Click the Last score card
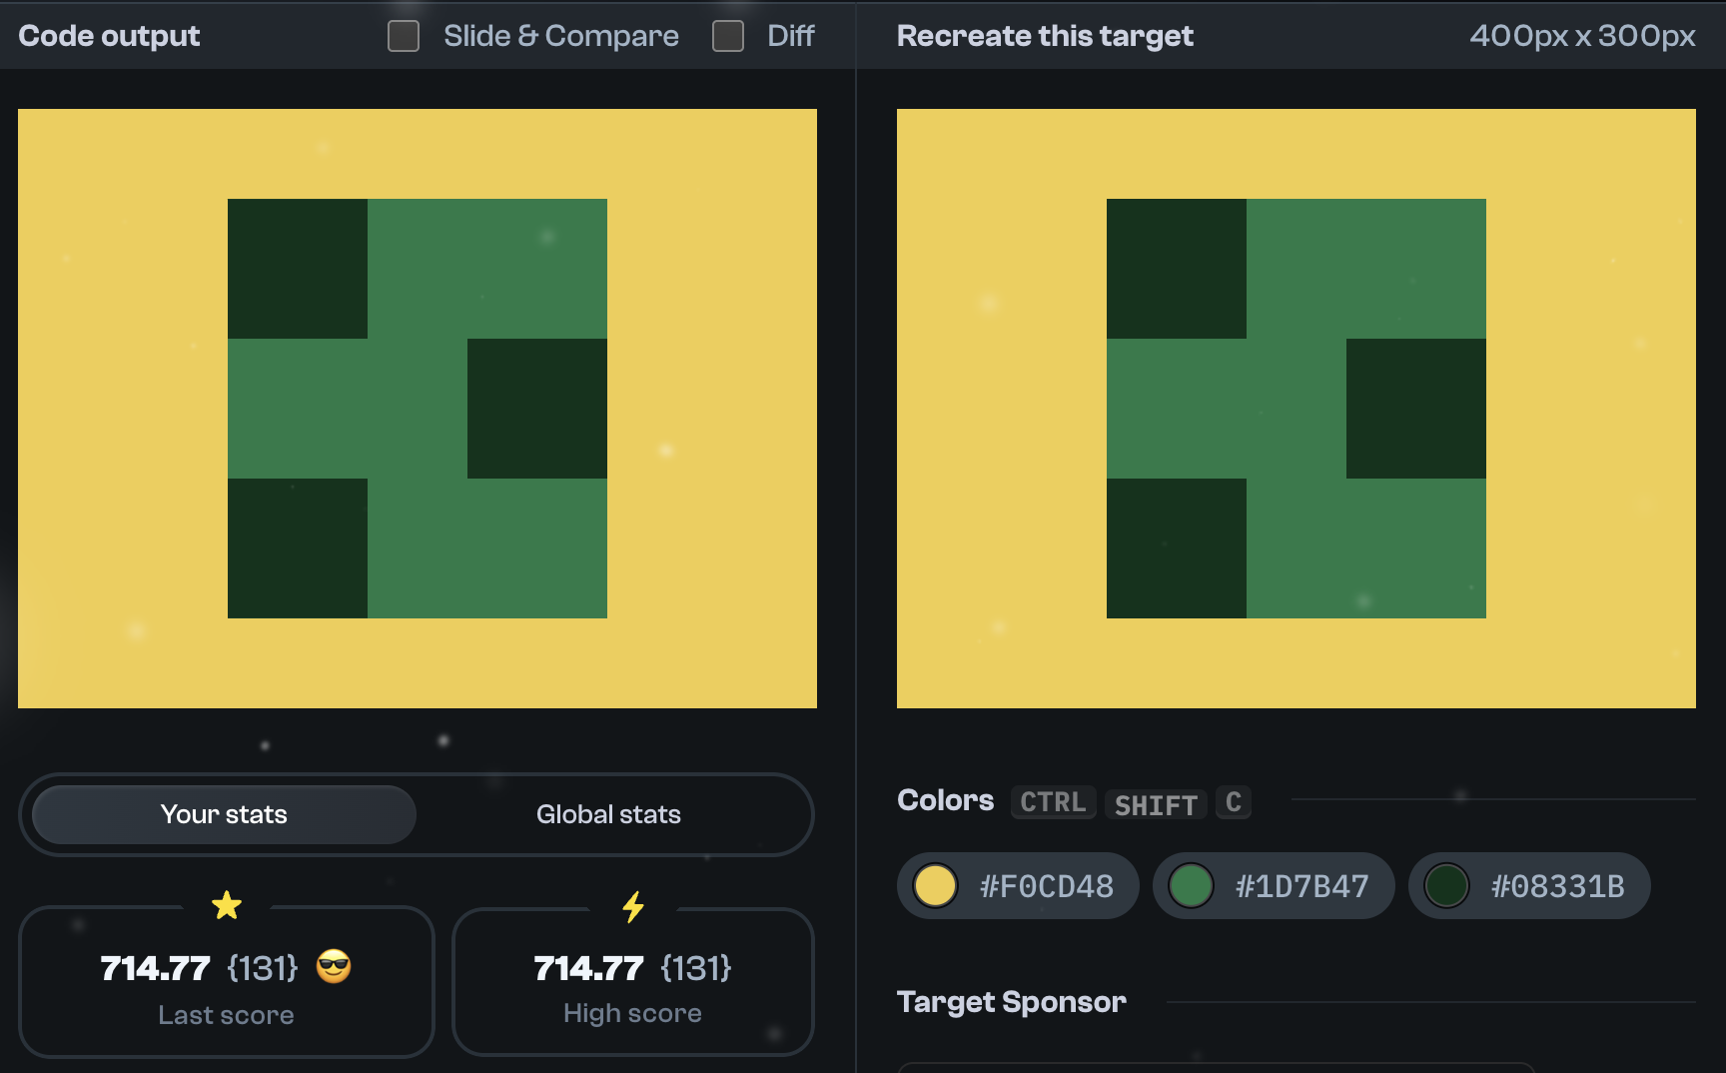Viewport: 1726px width, 1073px height. pyautogui.click(x=227, y=982)
